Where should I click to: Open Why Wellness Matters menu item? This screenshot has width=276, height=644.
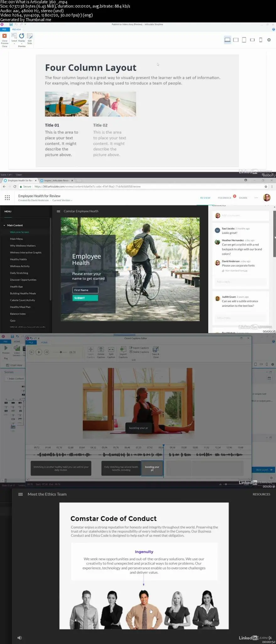pos(23,246)
